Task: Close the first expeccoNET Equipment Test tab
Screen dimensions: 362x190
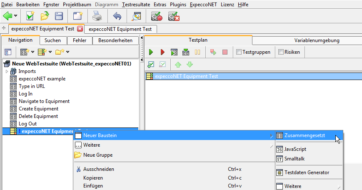Action: 80,29
